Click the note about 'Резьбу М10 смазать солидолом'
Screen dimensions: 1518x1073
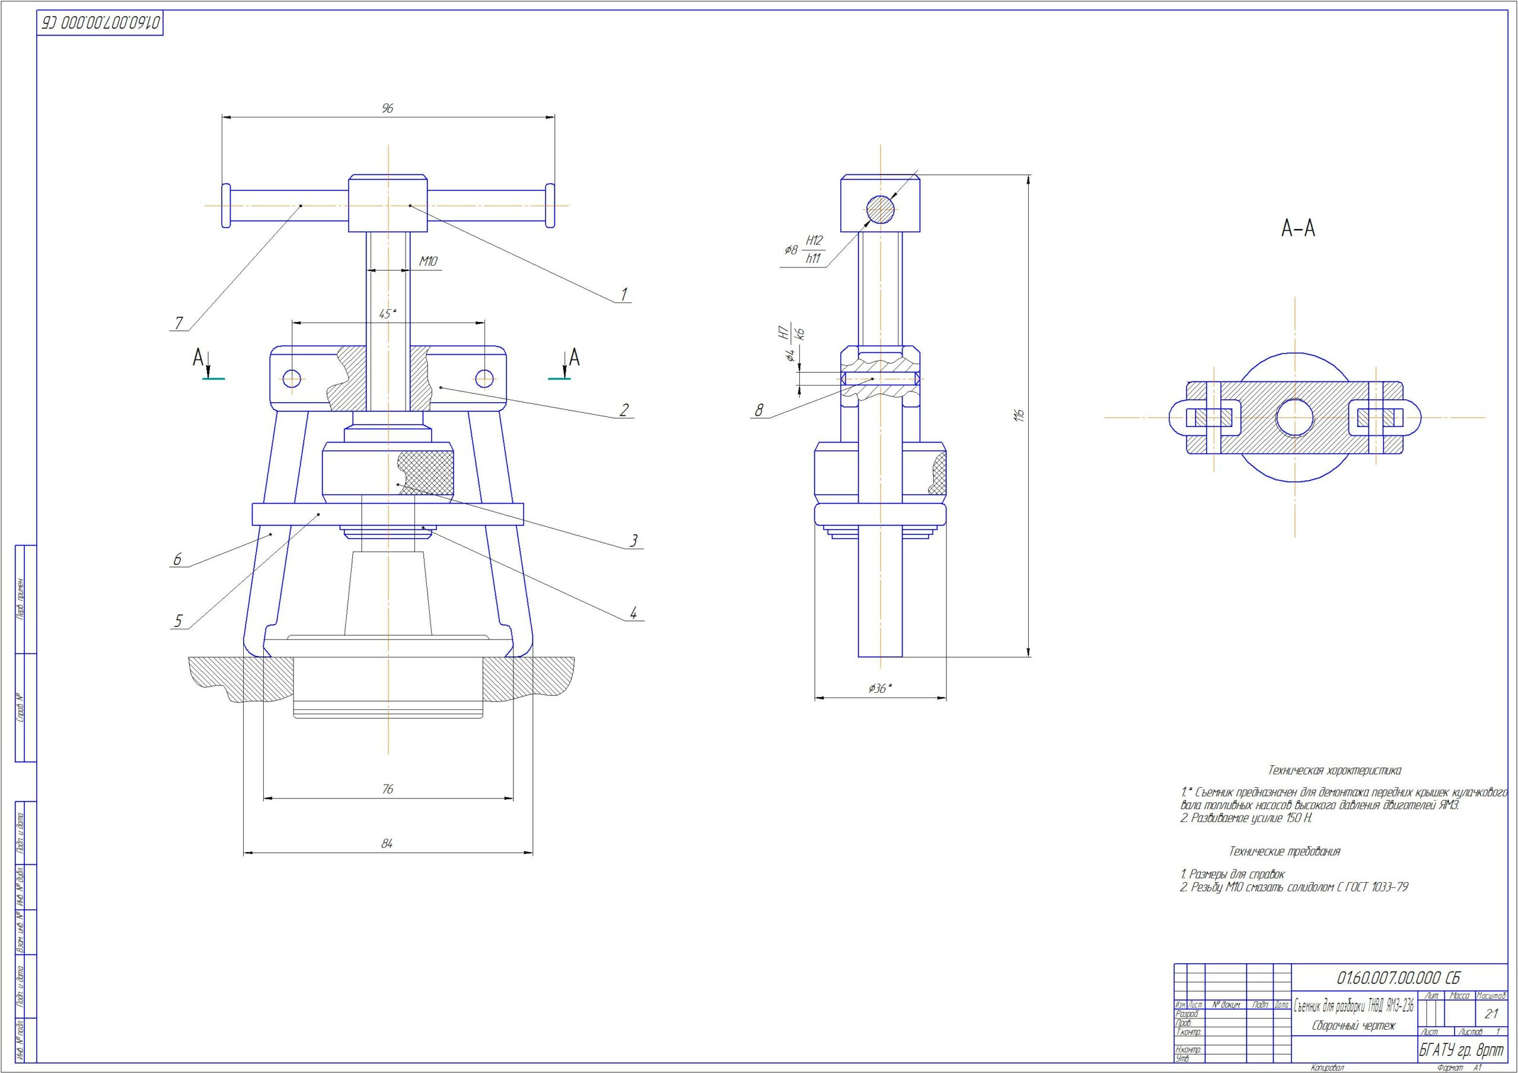point(1294,887)
